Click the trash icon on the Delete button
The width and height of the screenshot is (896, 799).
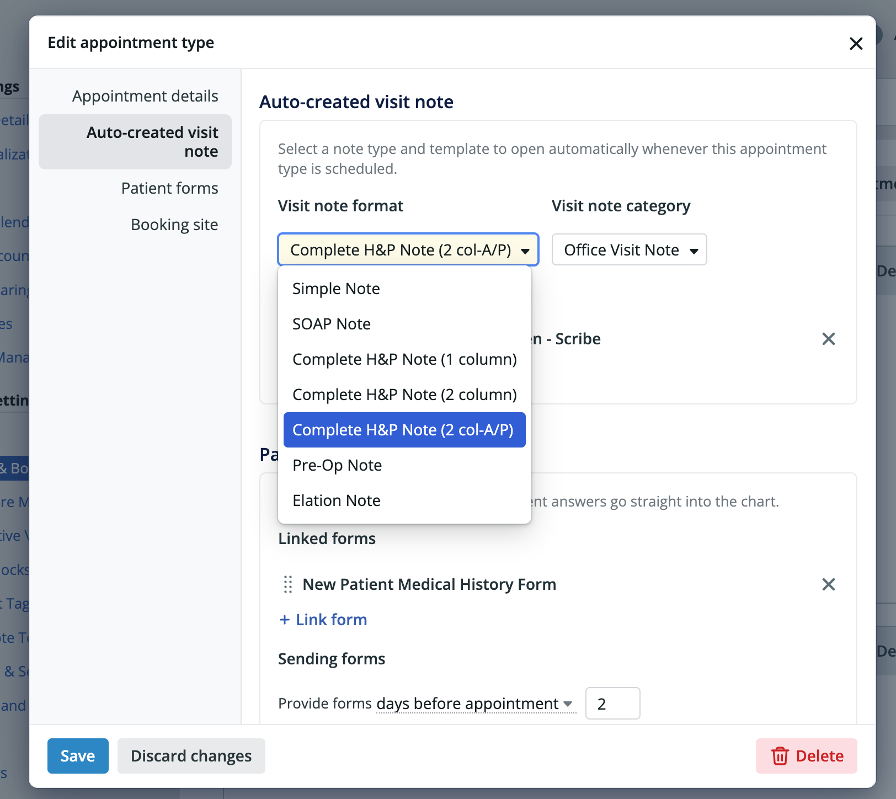point(780,756)
